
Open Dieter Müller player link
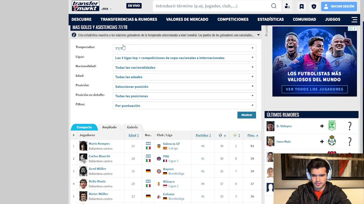tap(98, 194)
